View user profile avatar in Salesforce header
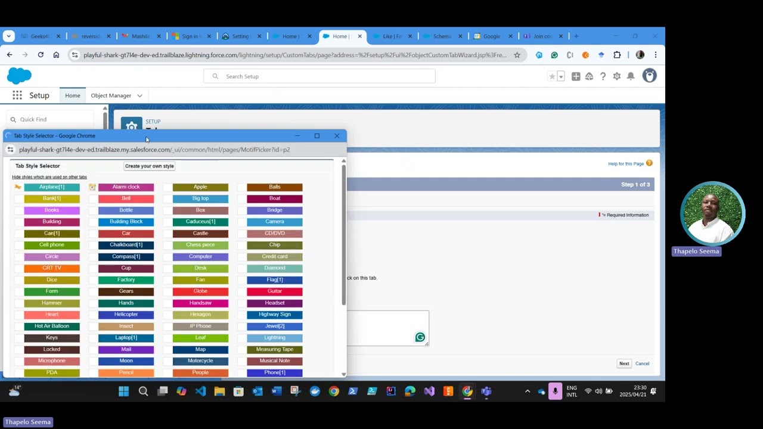Image resolution: width=763 pixels, height=429 pixels. coord(650,76)
